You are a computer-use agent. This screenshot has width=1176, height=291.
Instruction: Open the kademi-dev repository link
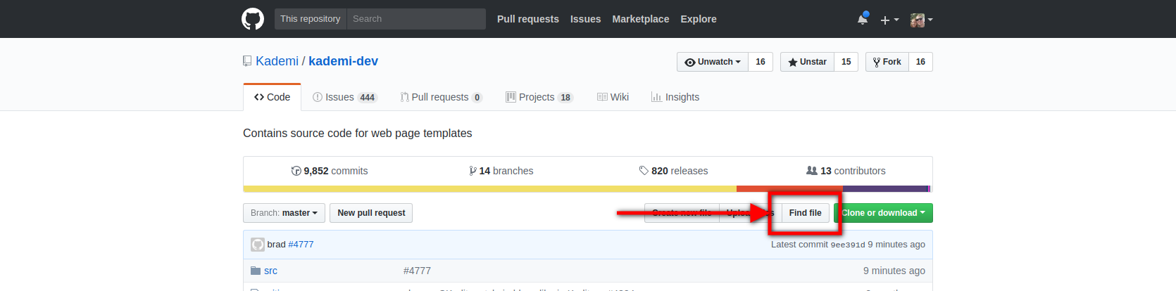[343, 61]
